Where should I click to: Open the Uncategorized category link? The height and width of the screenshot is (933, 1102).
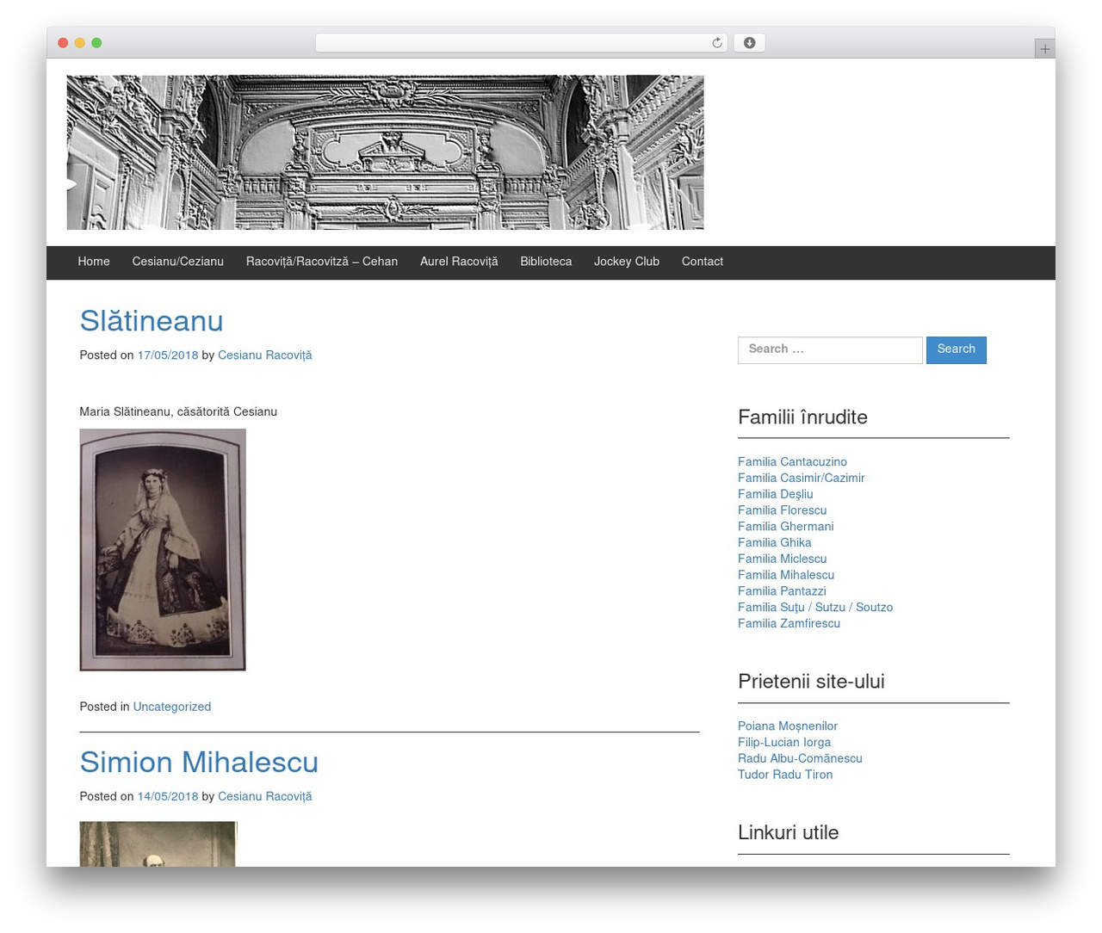tap(172, 707)
